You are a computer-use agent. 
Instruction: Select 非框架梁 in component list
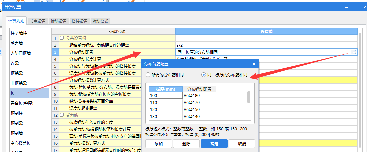(x=29, y=83)
